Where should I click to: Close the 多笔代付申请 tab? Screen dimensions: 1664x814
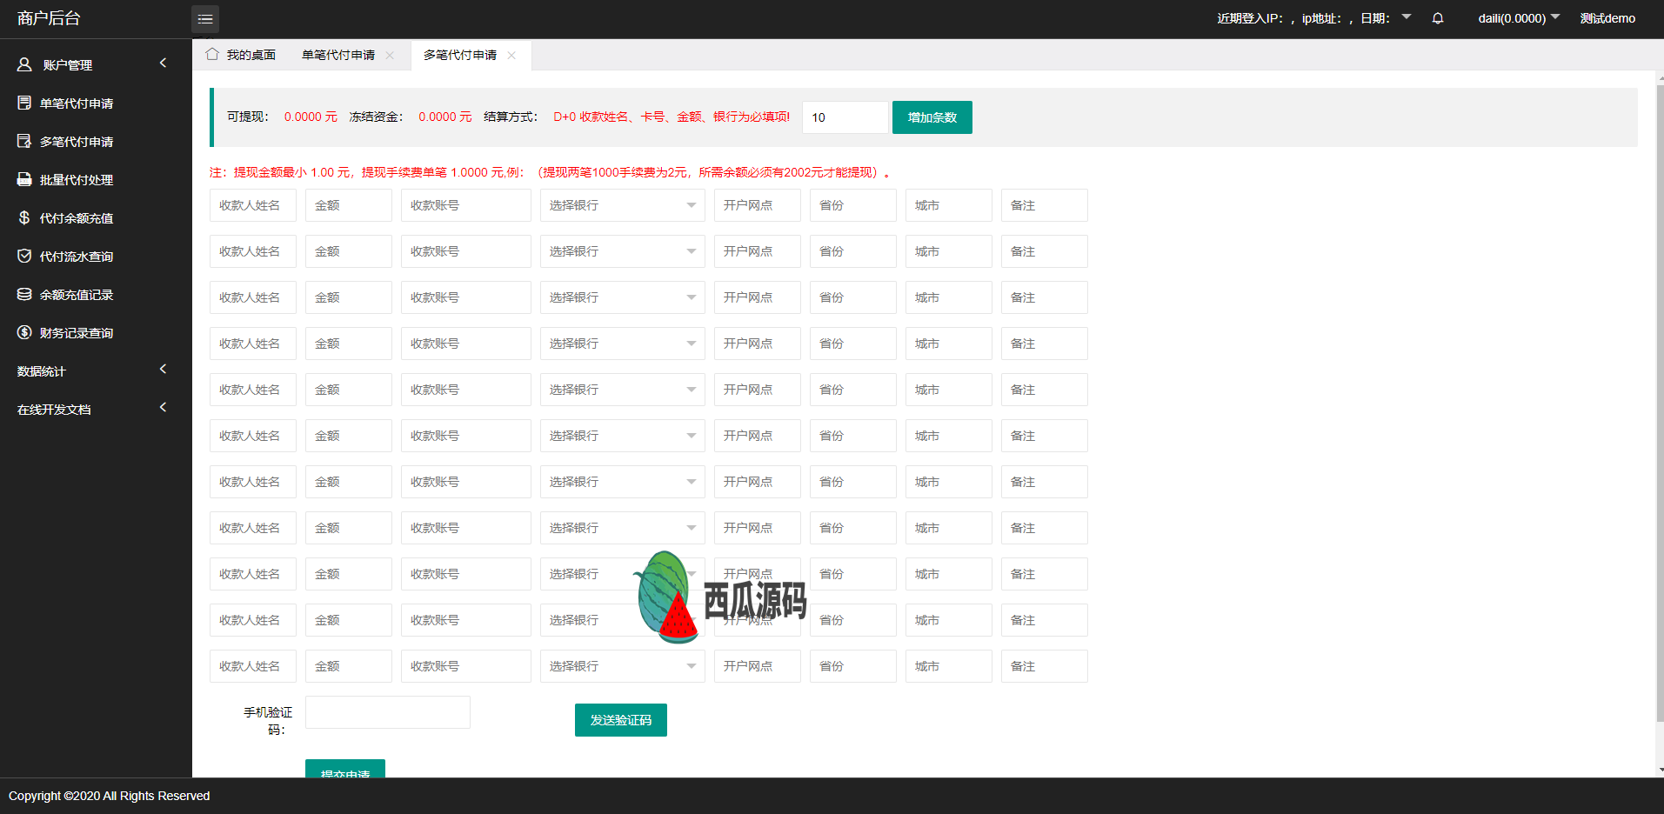click(511, 55)
